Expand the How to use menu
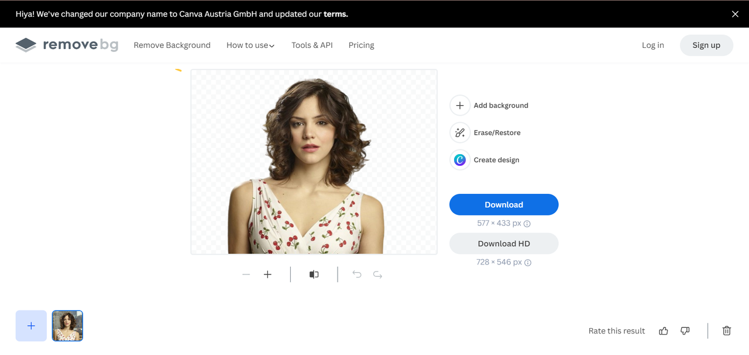The width and height of the screenshot is (749, 355). [250, 46]
